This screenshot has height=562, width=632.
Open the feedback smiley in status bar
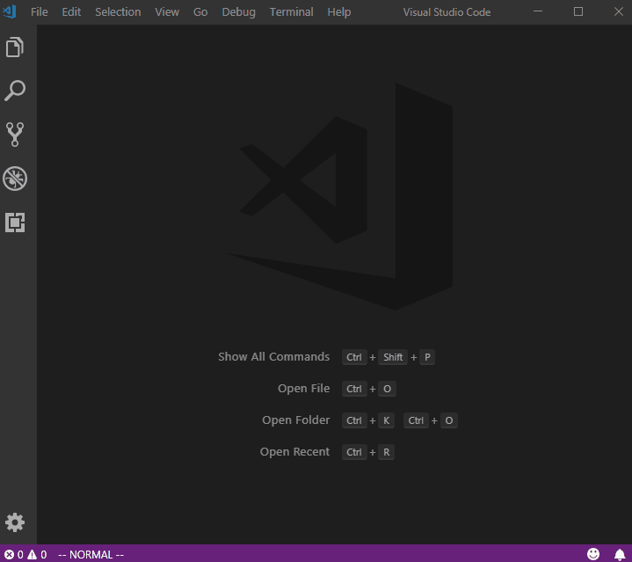[593, 554]
